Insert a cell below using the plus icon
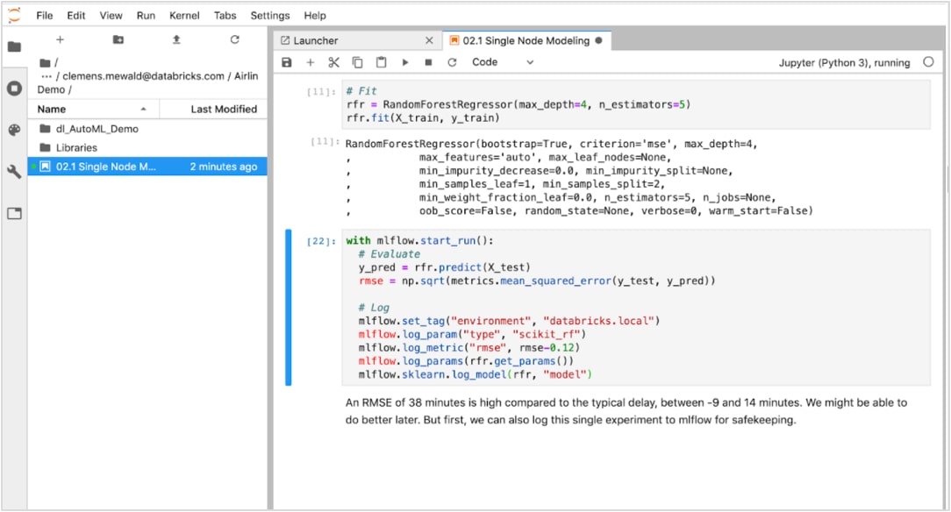 (x=310, y=62)
